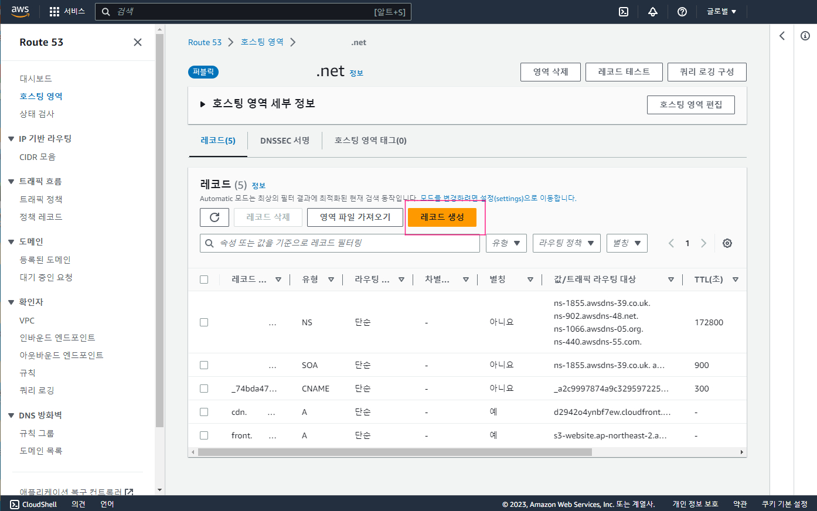Open the help question mark icon
Image resolution: width=817 pixels, height=511 pixels.
(682, 12)
